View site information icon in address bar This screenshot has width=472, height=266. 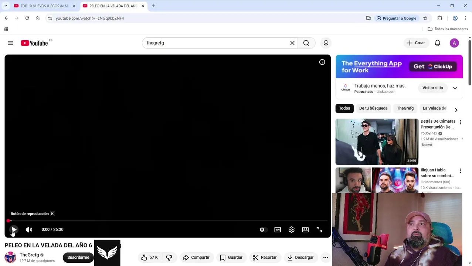(50, 18)
